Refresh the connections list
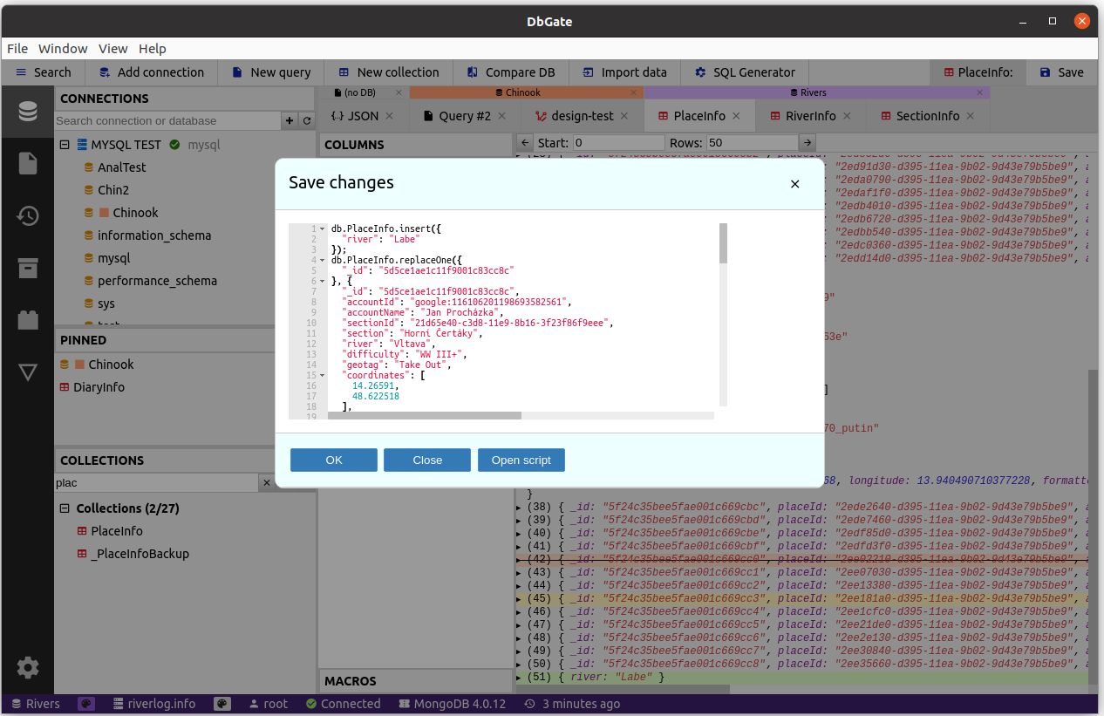The width and height of the screenshot is (1104, 716). tap(306, 120)
